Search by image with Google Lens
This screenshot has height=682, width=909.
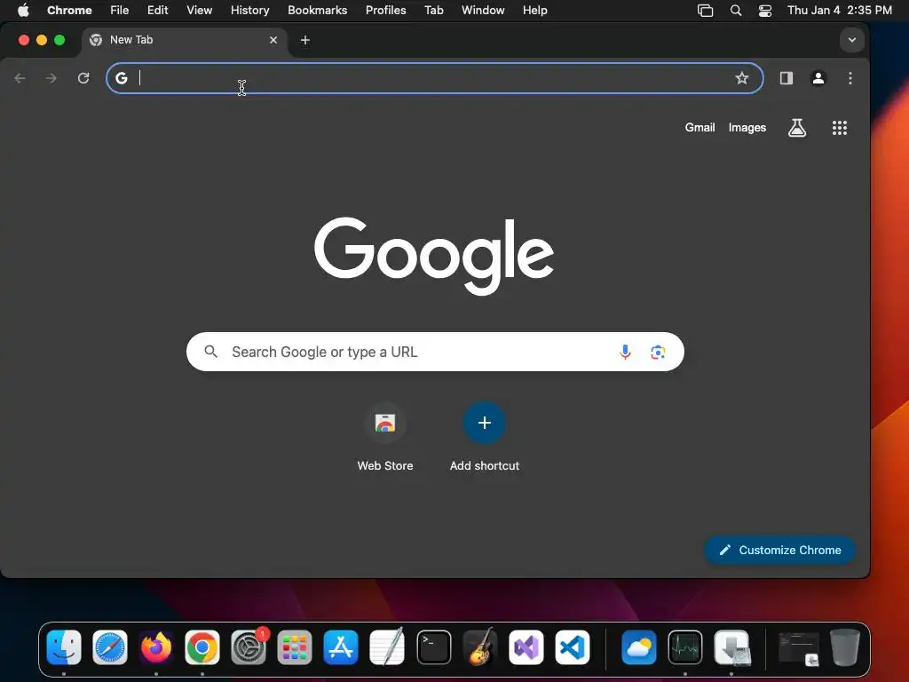pyautogui.click(x=658, y=352)
